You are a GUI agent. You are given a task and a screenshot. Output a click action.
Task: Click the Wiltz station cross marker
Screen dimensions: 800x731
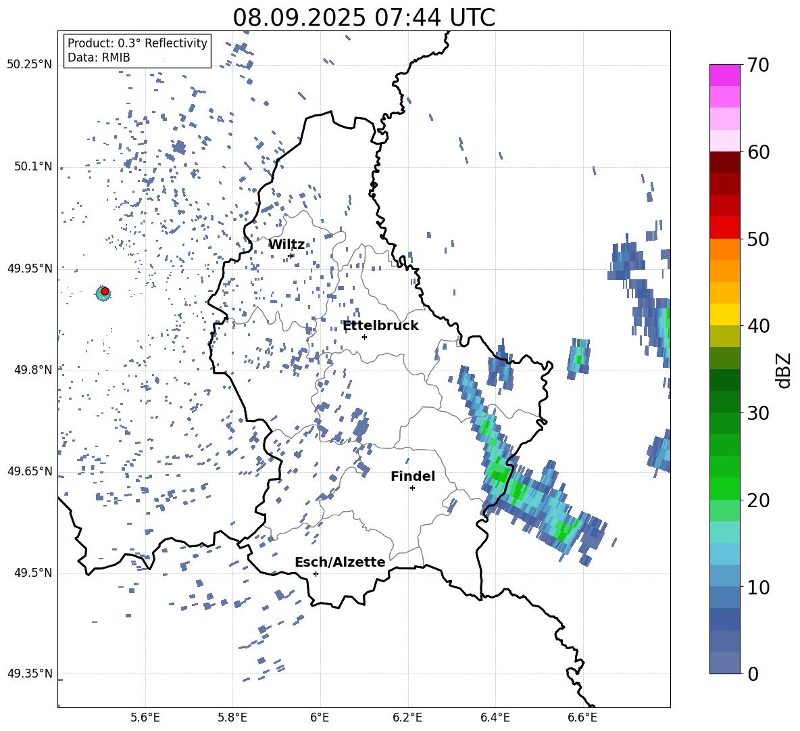click(291, 256)
